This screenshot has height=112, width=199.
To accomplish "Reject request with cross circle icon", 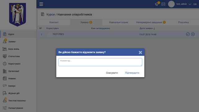I will (193, 34).
